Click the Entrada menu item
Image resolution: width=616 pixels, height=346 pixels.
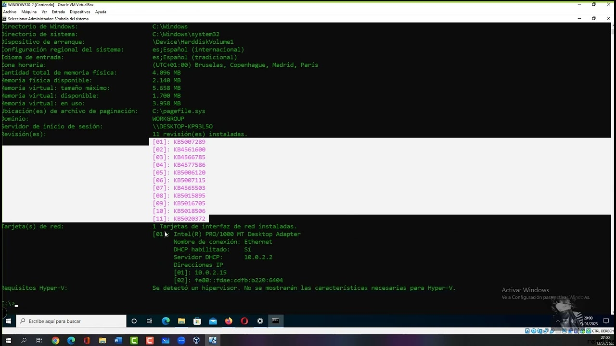pyautogui.click(x=58, y=12)
